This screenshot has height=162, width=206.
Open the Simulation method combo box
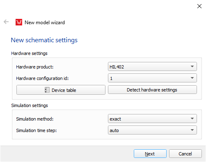click(152, 119)
